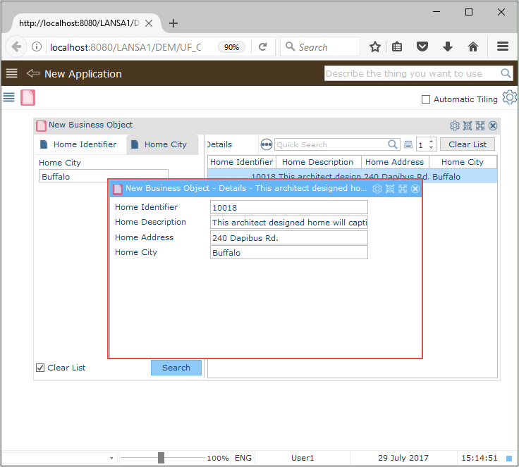
Task: Click the browser back button
Action: coord(16,46)
